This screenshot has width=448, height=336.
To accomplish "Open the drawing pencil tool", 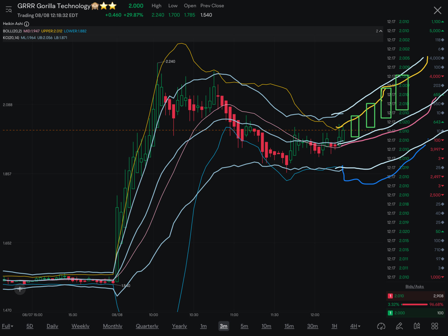I will [x=399, y=326].
